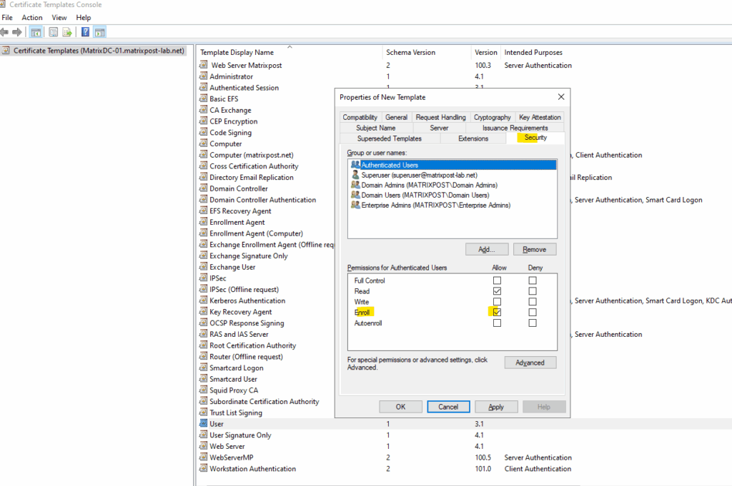Select the WebServerMP template icon
The width and height of the screenshot is (732, 486).
[x=204, y=457]
